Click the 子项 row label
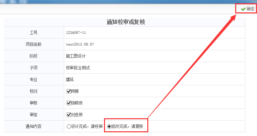The width and height of the screenshot is (257, 136). tap(34, 68)
